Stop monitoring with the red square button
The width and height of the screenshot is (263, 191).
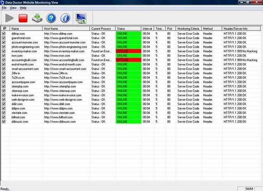[23, 18]
